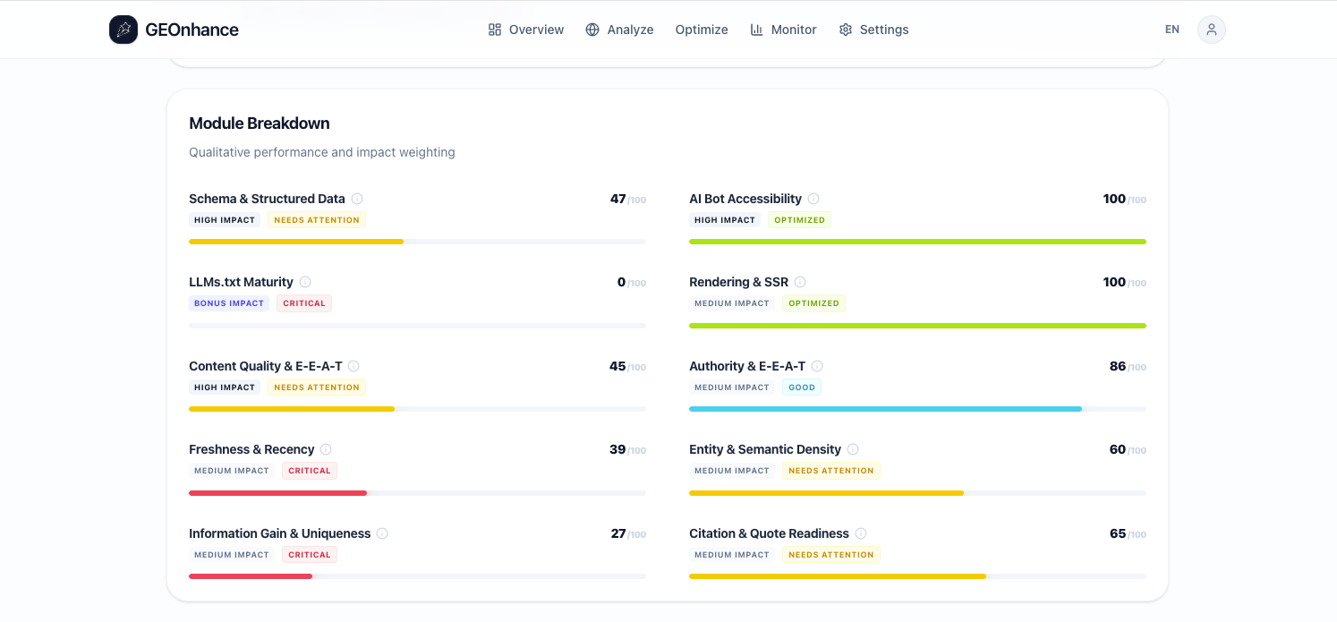Click info icon next to Information Gain & Uniqueness
This screenshot has height=622, width=1337.
point(382,533)
